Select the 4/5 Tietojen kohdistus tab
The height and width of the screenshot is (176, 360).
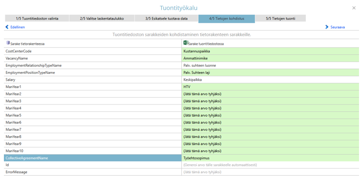tap(227, 18)
